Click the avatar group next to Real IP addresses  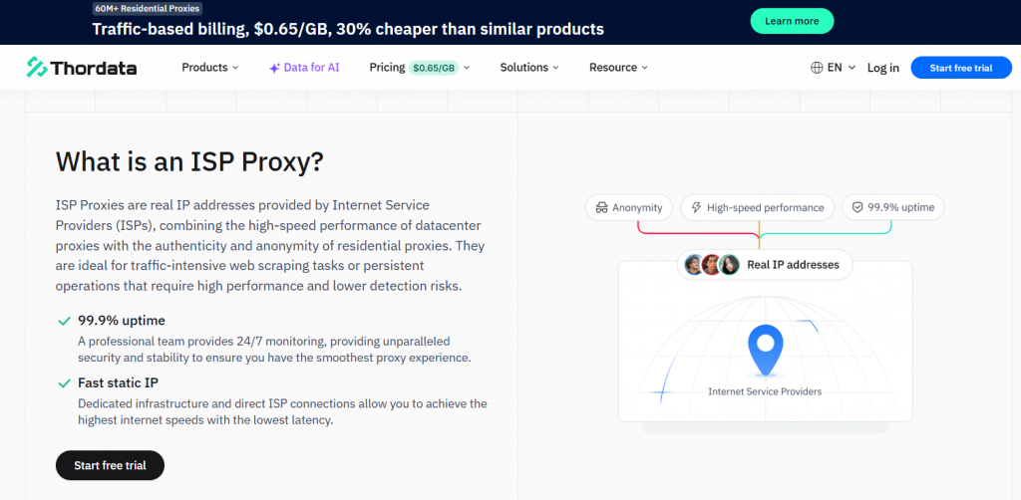712,265
